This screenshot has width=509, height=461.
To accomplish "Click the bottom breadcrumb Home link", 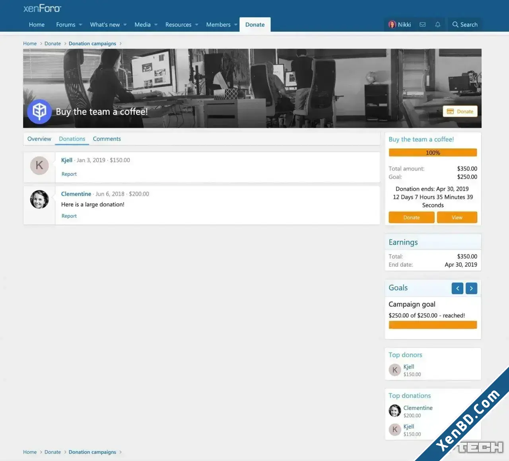I will tap(30, 452).
